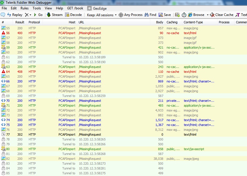Sort by the Body column header

158,22
